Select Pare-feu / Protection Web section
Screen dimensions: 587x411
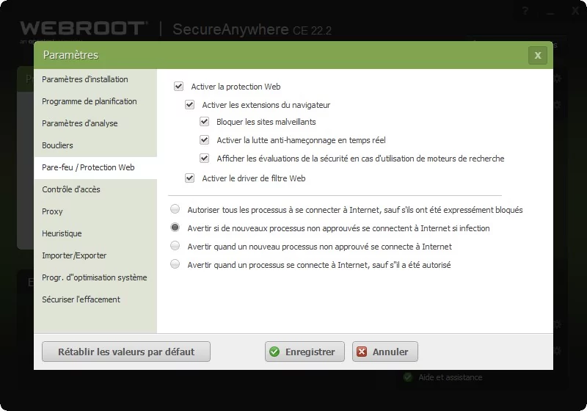95,167
